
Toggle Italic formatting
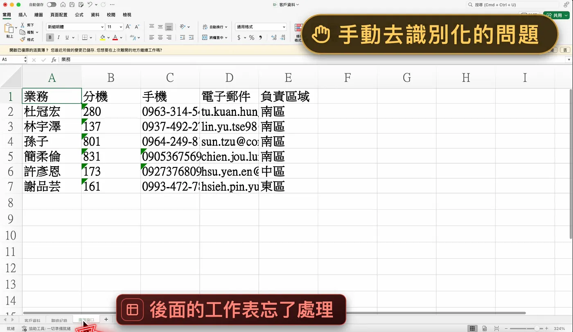click(59, 38)
